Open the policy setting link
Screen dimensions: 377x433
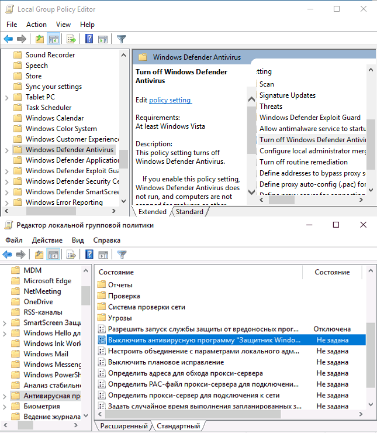click(x=170, y=100)
